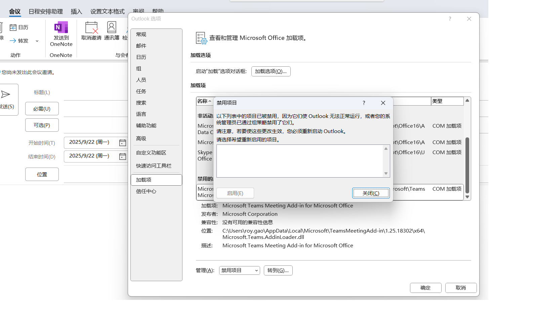Click the Cancel Invitation (取消邀请) icon
Screen dimensions: 535x314
click(91, 28)
